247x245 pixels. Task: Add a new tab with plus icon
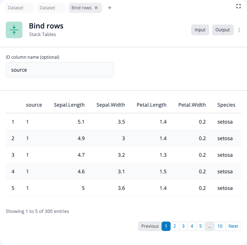click(110, 8)
